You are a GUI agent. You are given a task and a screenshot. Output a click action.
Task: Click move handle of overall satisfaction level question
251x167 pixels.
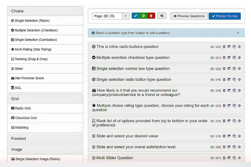(x=239, y=147)
